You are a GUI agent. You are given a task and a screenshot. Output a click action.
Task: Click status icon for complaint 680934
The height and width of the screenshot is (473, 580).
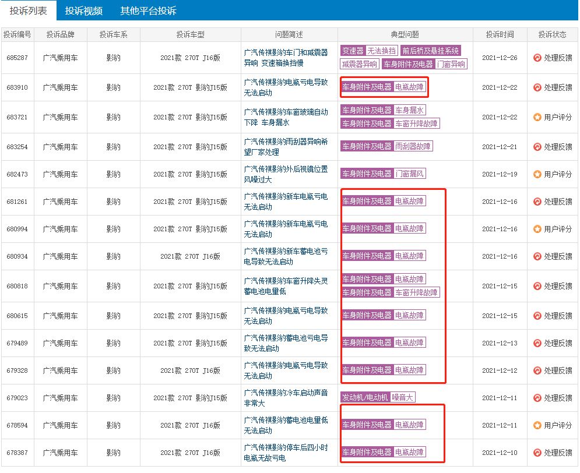click(537, 256)
